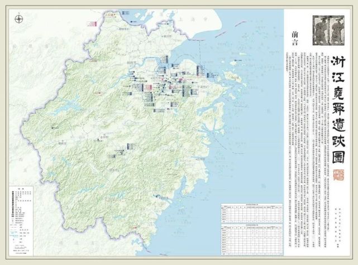
Task: Click the 杭州市 city label
Action: click(131, 62)
